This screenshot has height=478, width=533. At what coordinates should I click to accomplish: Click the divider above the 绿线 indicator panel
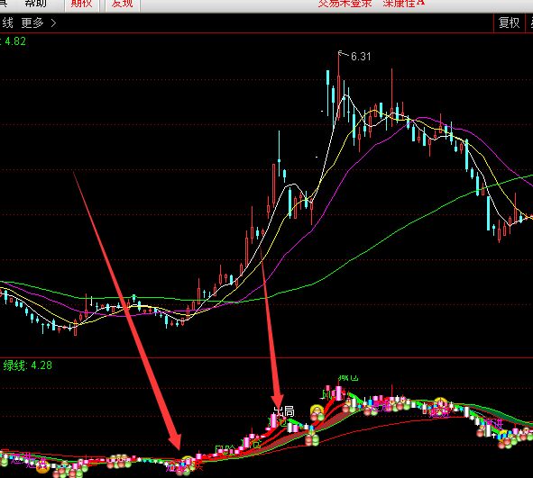click(x=267, y=357)
